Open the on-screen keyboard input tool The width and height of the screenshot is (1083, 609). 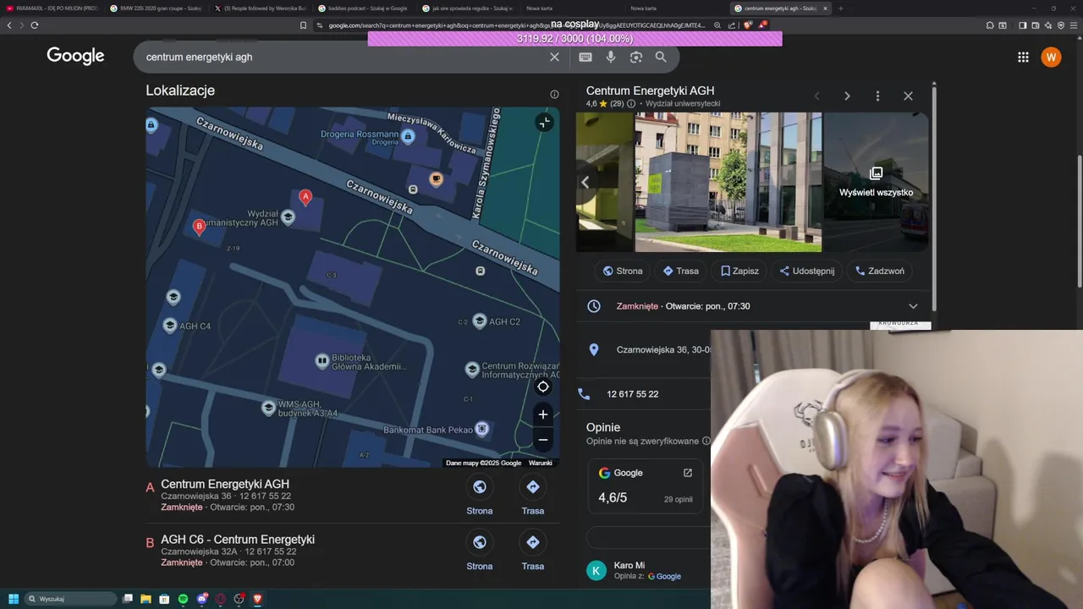point(585,57)
